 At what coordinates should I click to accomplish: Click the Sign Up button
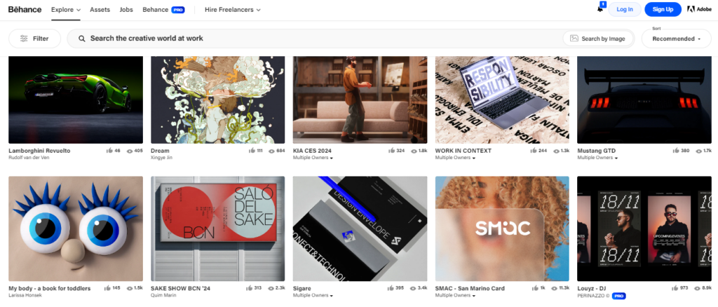coord(663,9)
